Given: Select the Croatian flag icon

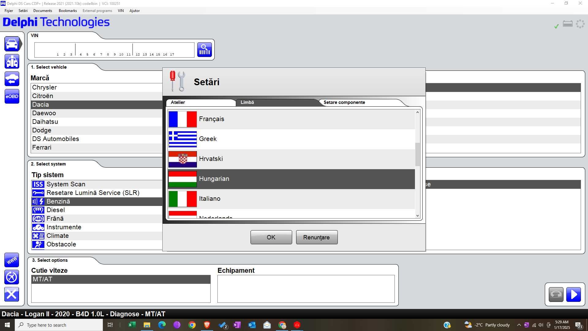Looking at the screenshot, I should [183, 159].
